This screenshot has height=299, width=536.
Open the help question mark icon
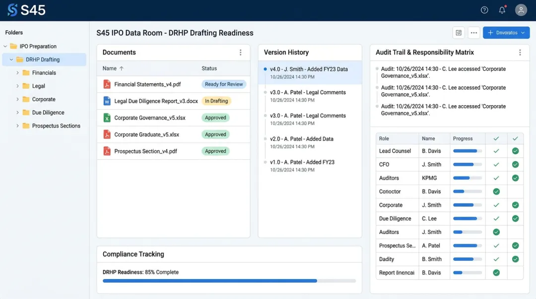tap(484, 10)
